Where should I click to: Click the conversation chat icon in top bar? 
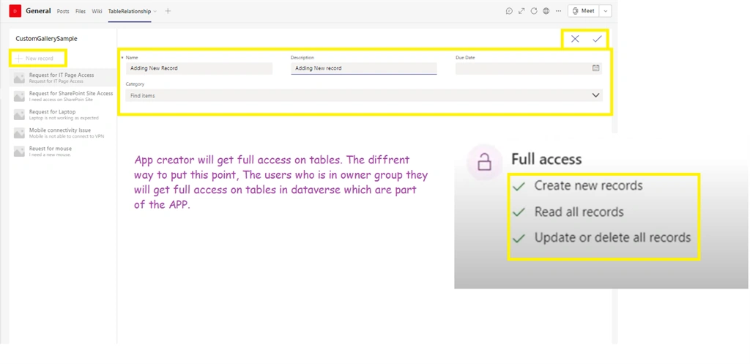click(x=509, y=11)
